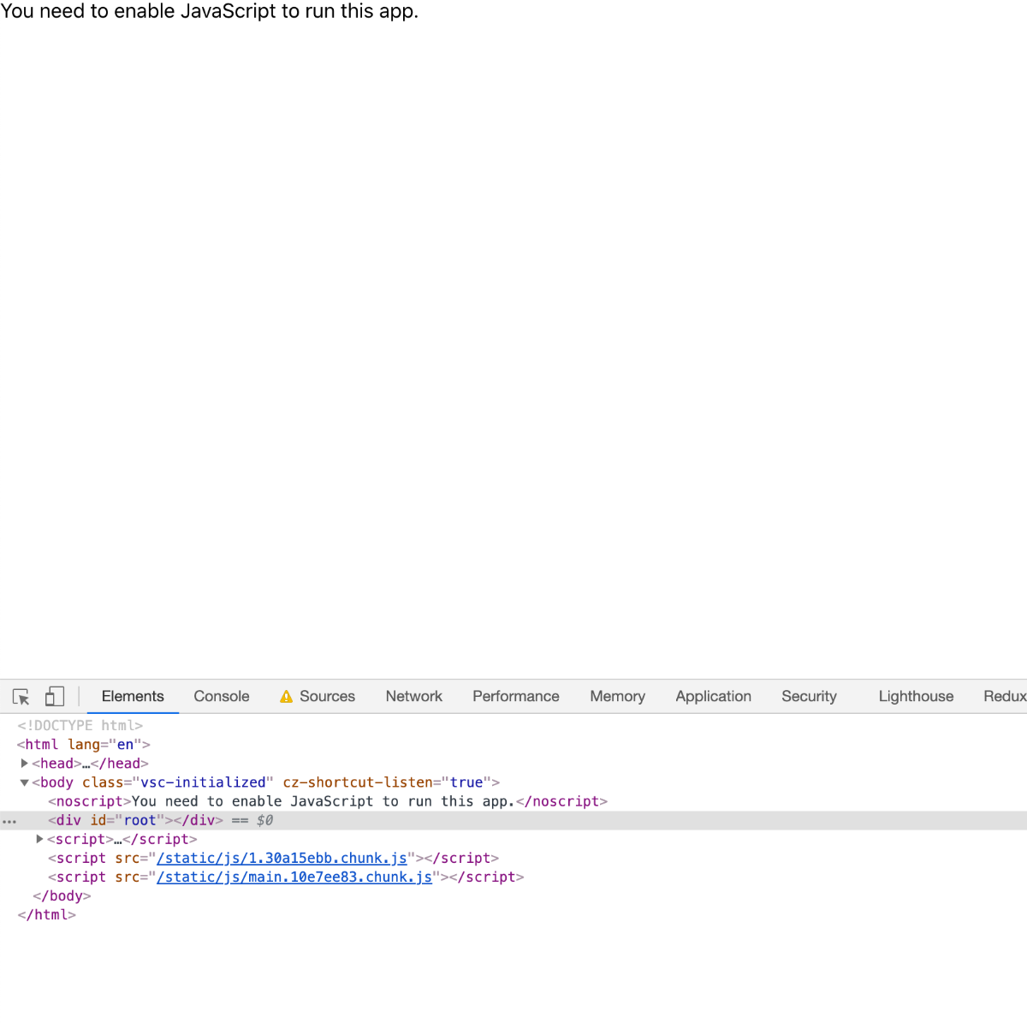
Task: Collapse the body element node
Action: (x=25, y=782)
